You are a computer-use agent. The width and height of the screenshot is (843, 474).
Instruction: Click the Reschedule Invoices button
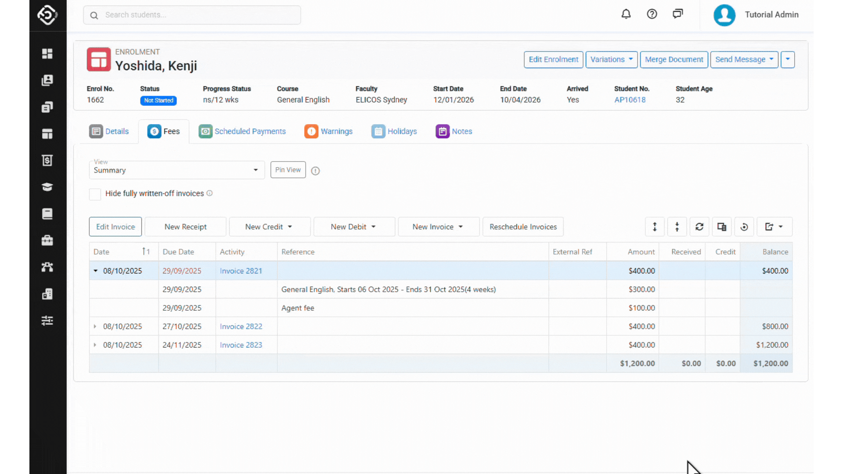[x=523, y=227]
